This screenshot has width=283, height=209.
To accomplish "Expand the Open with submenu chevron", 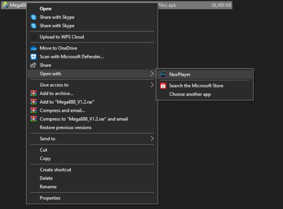I will 152,73.
